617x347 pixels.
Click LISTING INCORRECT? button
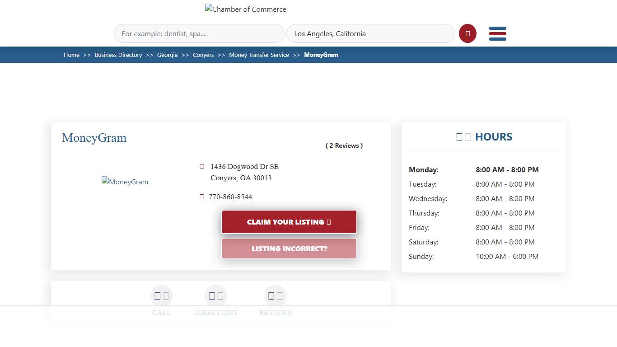289,249
